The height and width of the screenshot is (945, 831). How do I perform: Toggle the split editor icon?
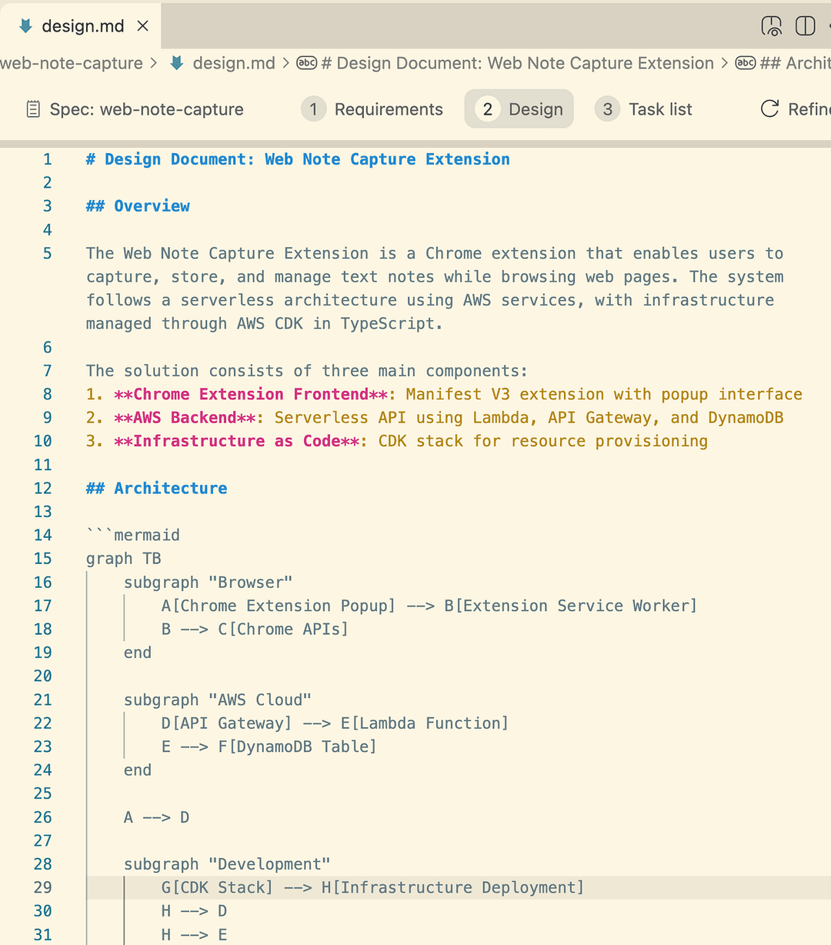[x=805, y=26]
